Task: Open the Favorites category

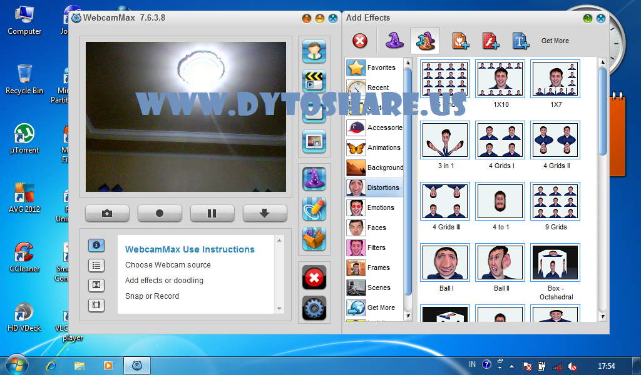Action: tap(374, 67)
